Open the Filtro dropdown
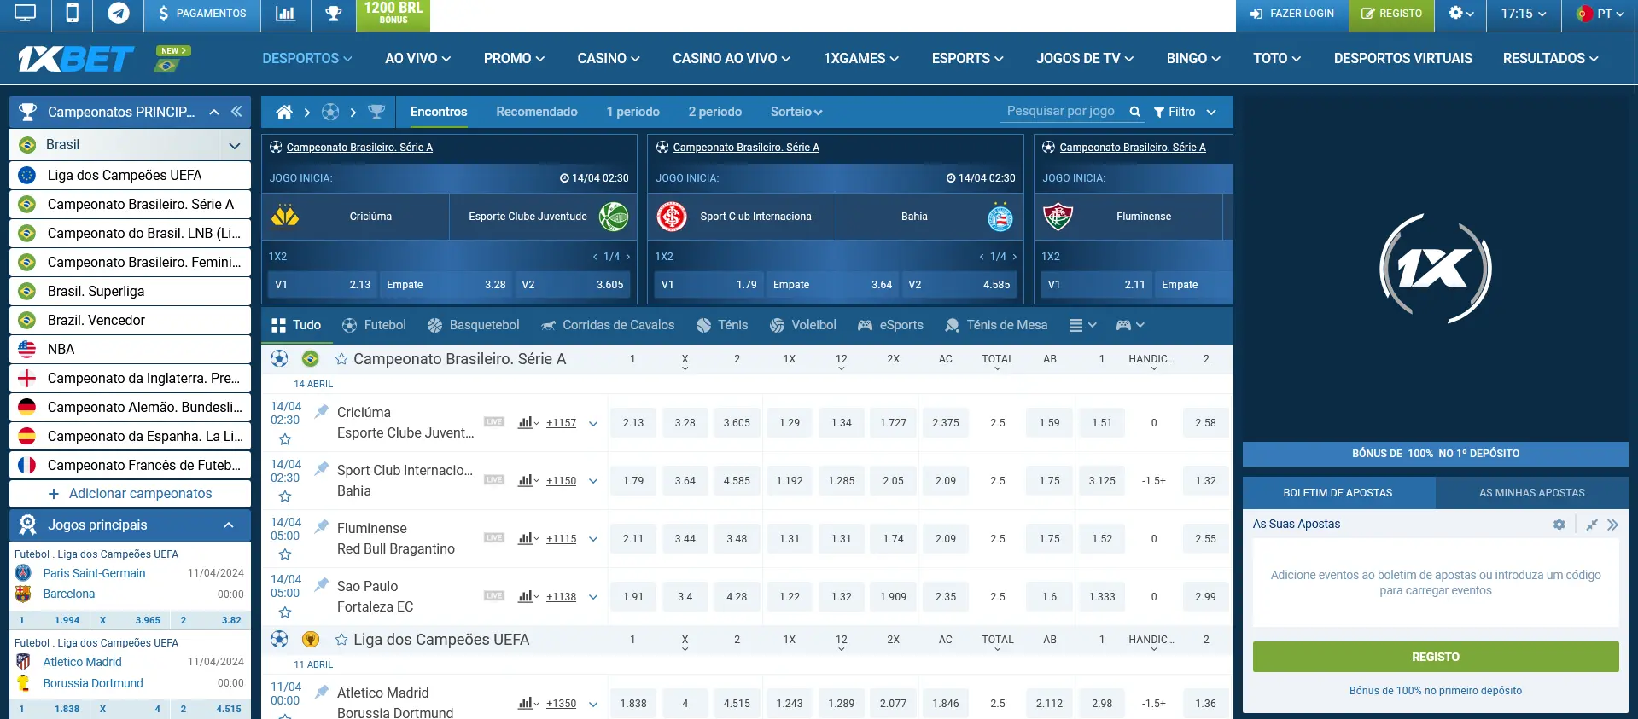Screen dimensions: 1638x719 coord(1185,112)
